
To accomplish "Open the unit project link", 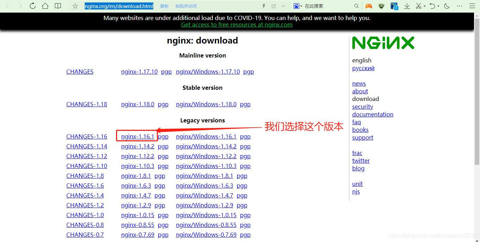I will [x=357, y=184].
